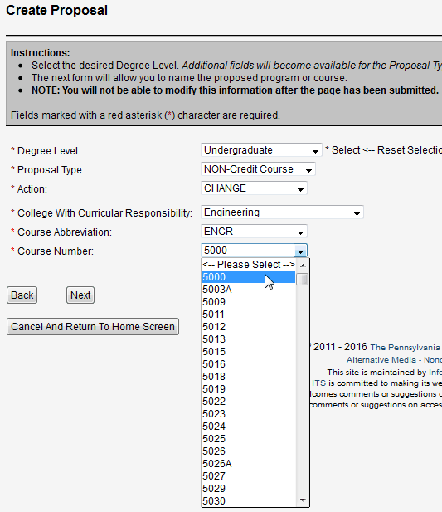Select course number 5029

tap(249, 489)
